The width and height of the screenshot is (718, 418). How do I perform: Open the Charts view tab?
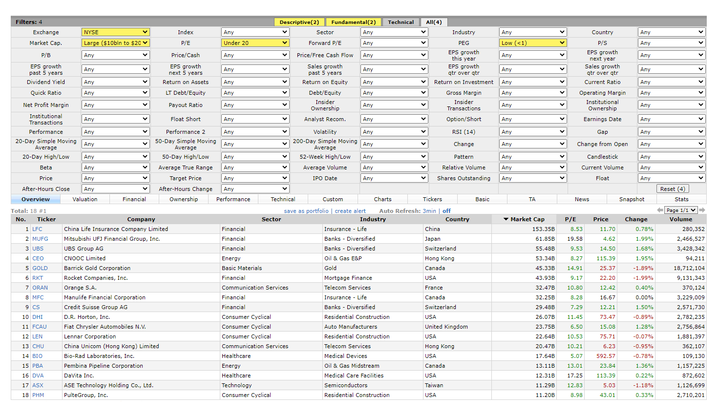pos(383,199)
